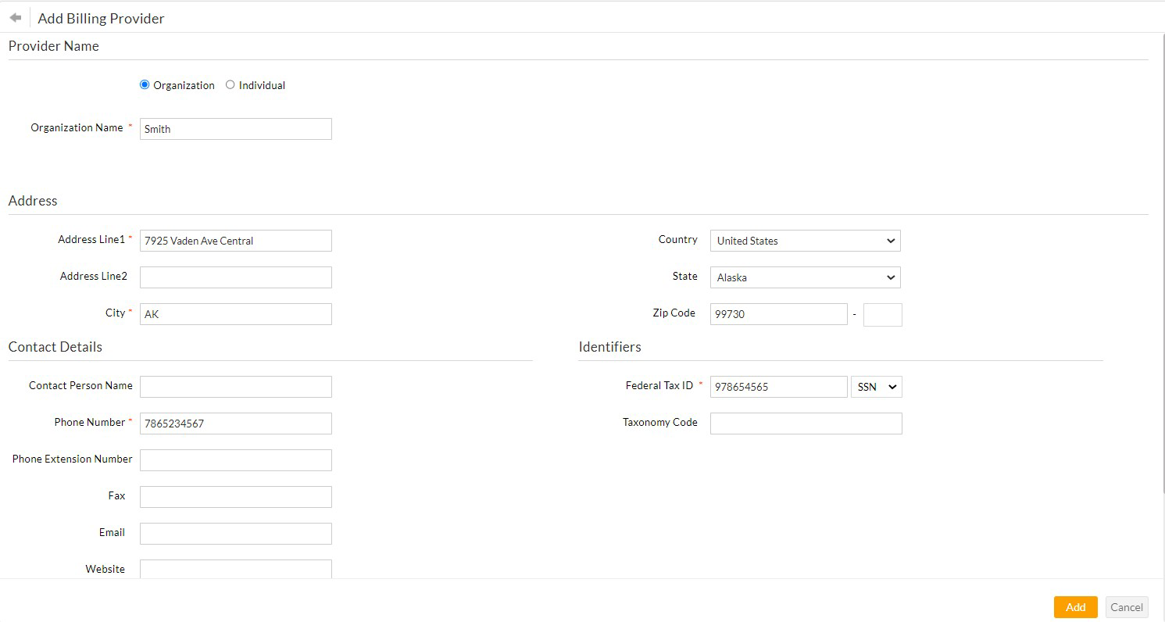This screenshot has width=1165, height=622.
Task: Focus the Fax input field
Action: pos(235,496)
